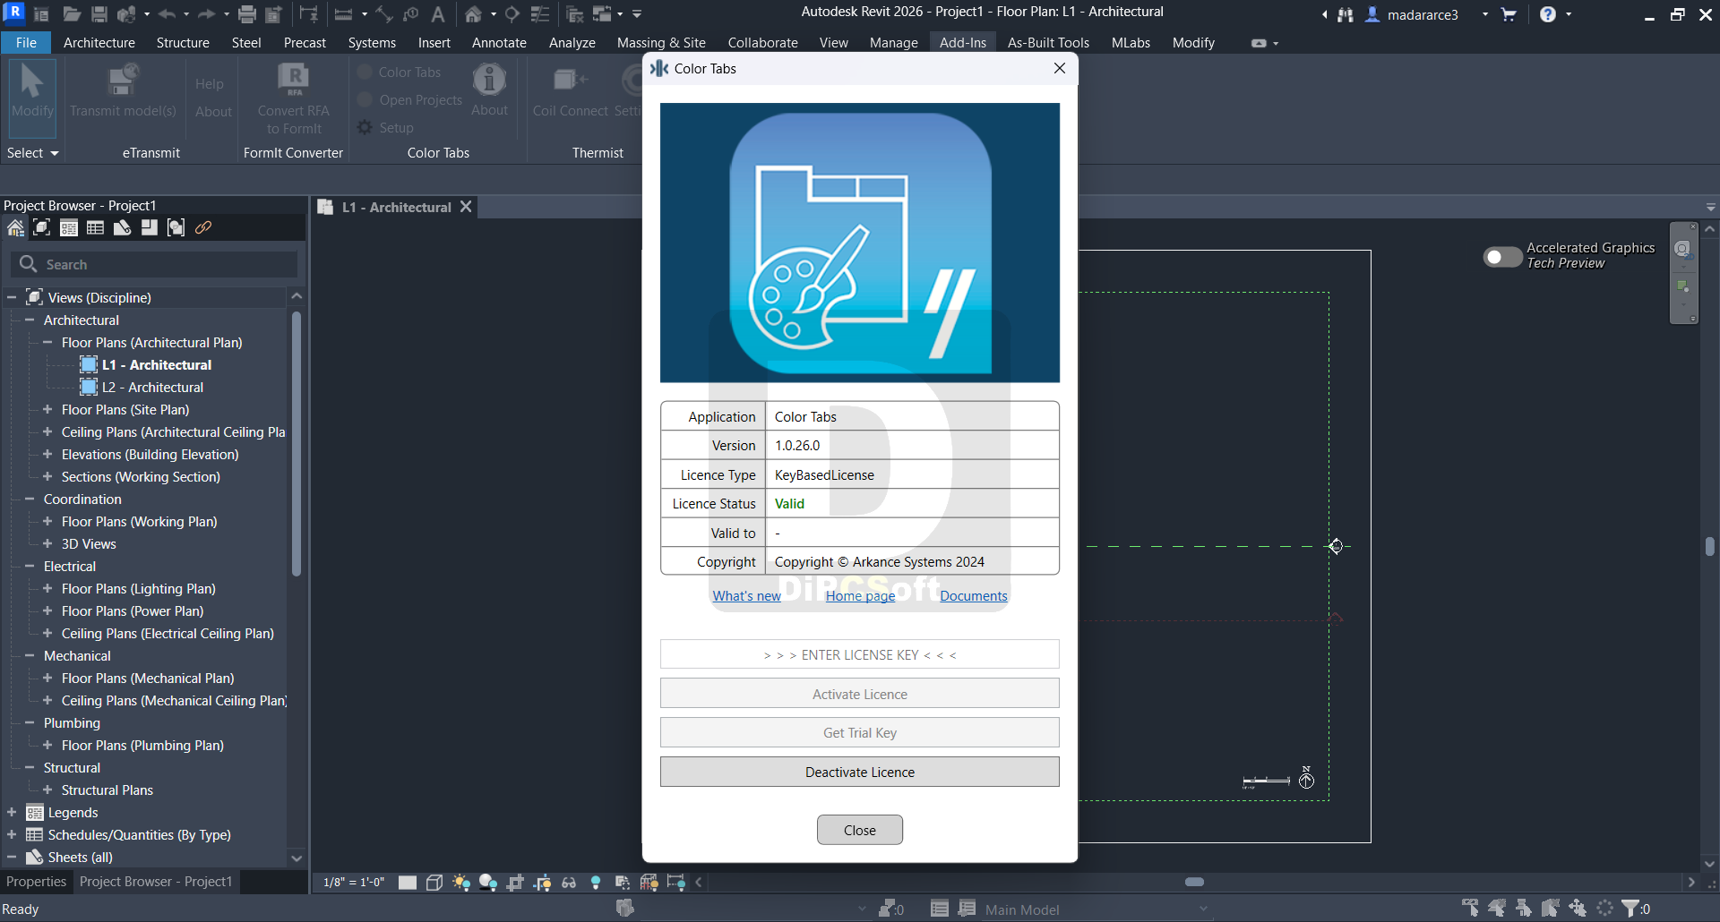Image resolution: width=1720 pixels, height=922 pixels.
Task: Collapse Views (Discipline) tree node
Action: tap(12, 297)
